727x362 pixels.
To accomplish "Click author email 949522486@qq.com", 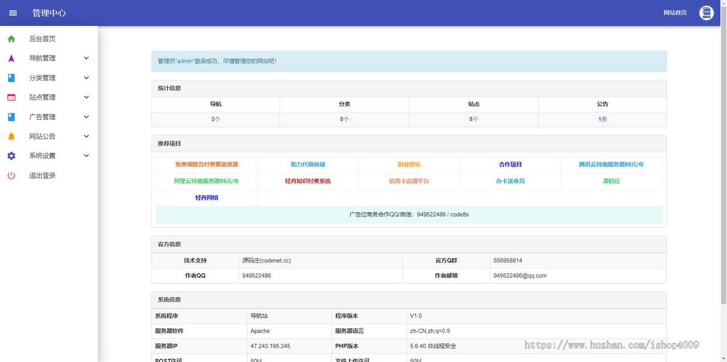I will point(520,276).
